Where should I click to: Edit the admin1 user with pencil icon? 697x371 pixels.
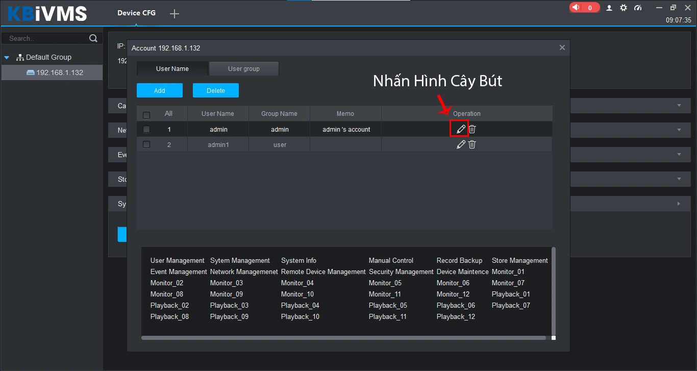click(461, 144)
